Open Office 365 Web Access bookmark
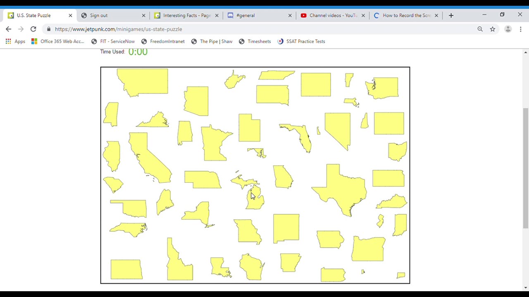 point(58,41)
